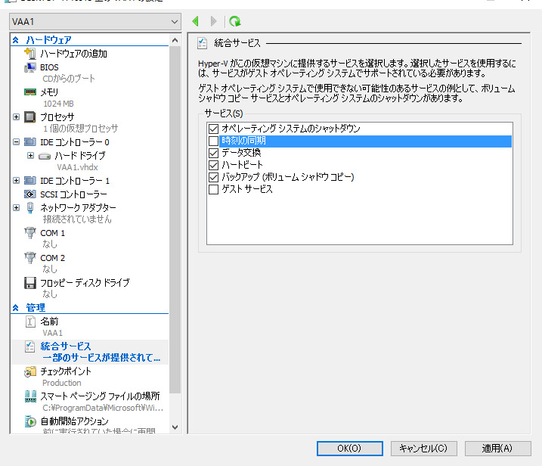Image resolution: width=542 pixels, height=466 pixels.
Task: Select the COM 1 port icon
Action: tap(30, 233)
